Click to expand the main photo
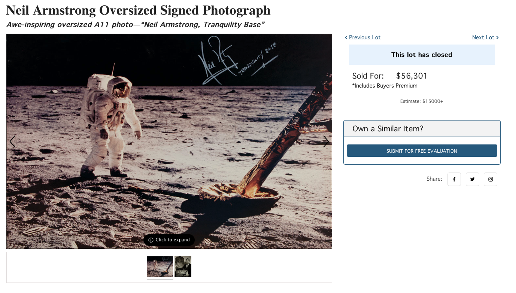The width and height of the screenshot is (516, 293). [x=169, y=240]
